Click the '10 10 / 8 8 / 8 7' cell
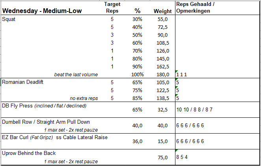The image size is (261, 166). 195,110
